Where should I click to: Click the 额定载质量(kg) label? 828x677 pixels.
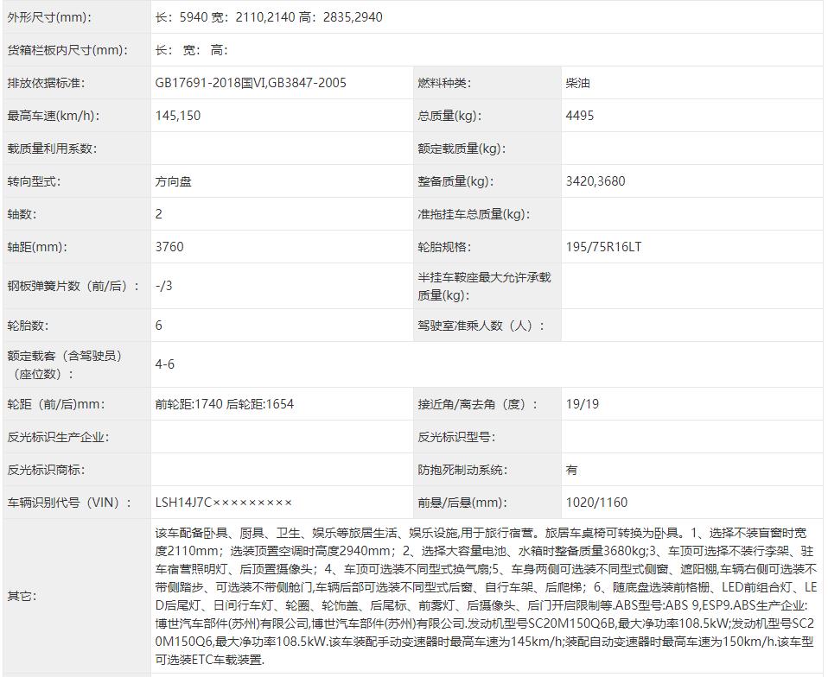point(462,149)
